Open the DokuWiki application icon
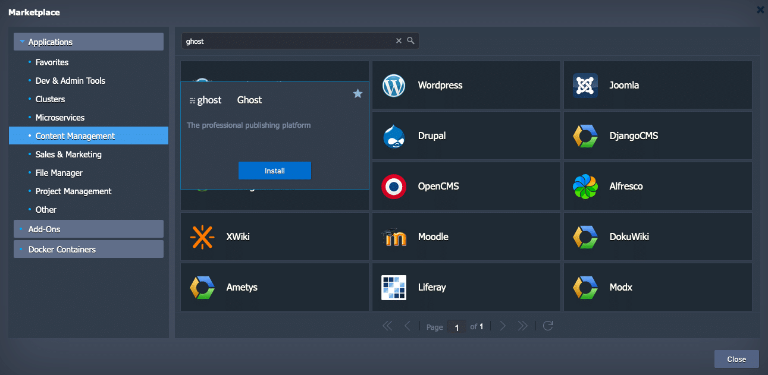Screen dimensions: 768x375 (585, 237)
